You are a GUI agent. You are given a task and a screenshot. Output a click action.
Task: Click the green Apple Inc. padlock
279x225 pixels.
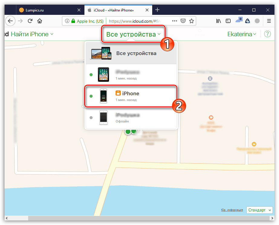point(73,21)
